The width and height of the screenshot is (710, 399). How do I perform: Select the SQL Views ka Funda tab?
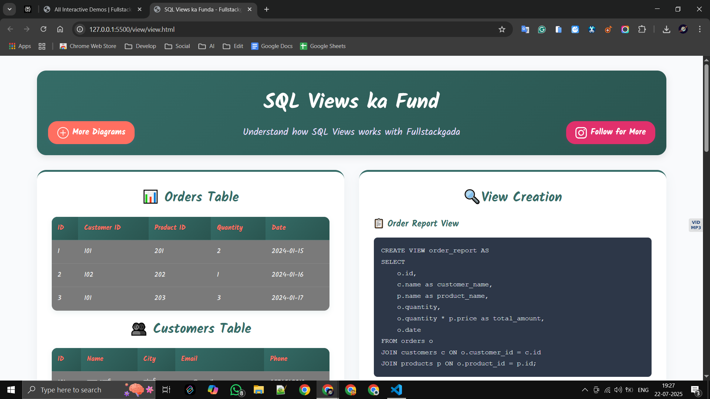pos(203,9)
